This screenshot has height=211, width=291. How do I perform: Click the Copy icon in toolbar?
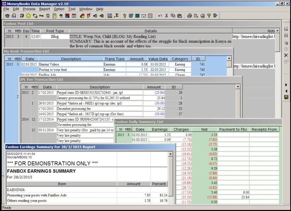(x=173, y=16)
